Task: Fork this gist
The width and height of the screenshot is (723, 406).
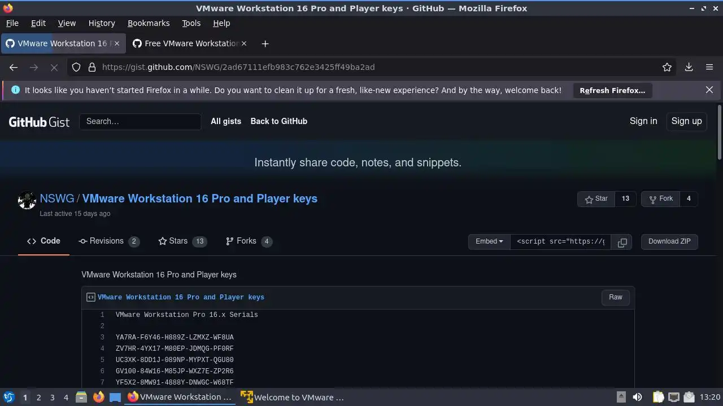Action: tap(661, 199)
